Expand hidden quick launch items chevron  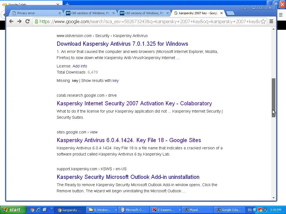click(51, 208)
